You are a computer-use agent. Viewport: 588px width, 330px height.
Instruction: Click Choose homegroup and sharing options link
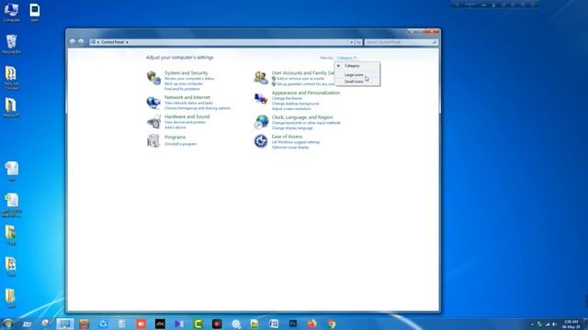[x=198, y=108]
